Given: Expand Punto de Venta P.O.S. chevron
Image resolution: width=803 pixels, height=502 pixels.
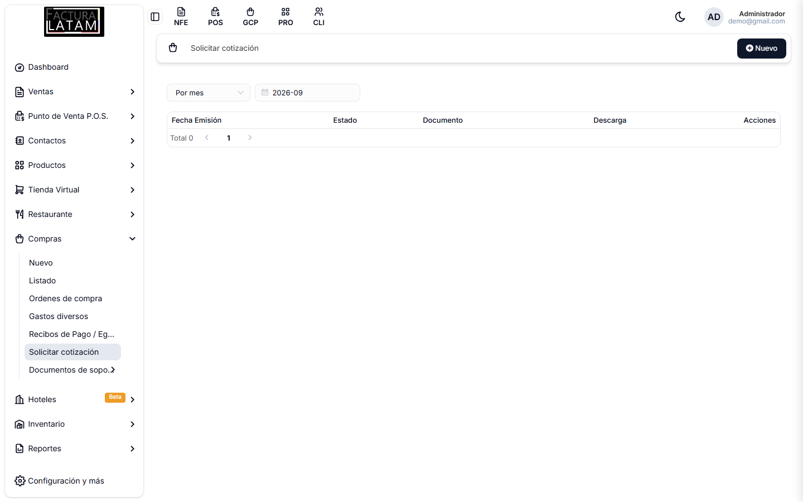Looking at the screenshot, I should point(132,116).
